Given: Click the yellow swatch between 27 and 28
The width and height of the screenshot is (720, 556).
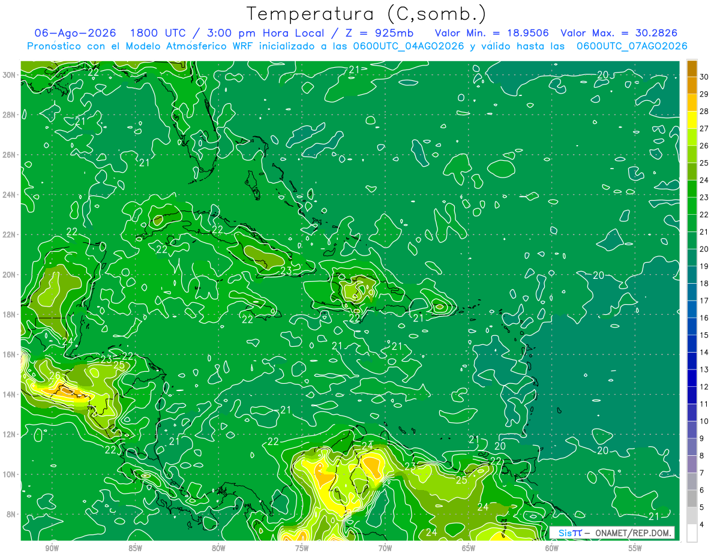Looking at the screenshot, I should coord(692,120).
